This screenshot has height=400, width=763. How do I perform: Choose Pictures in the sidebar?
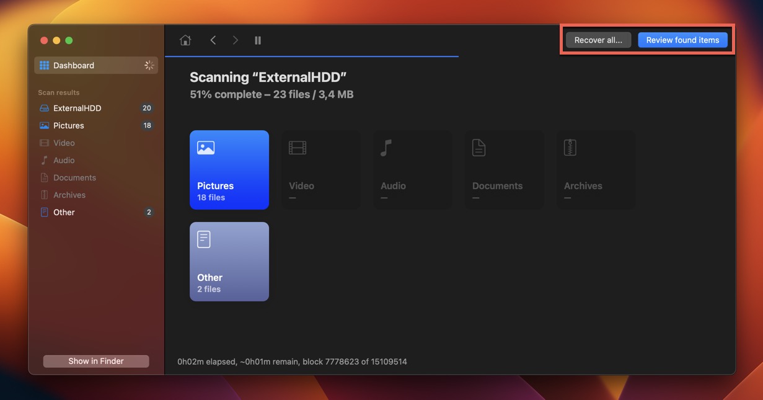point(68,125)
